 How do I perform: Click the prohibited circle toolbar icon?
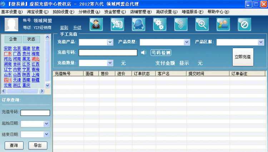244,24
